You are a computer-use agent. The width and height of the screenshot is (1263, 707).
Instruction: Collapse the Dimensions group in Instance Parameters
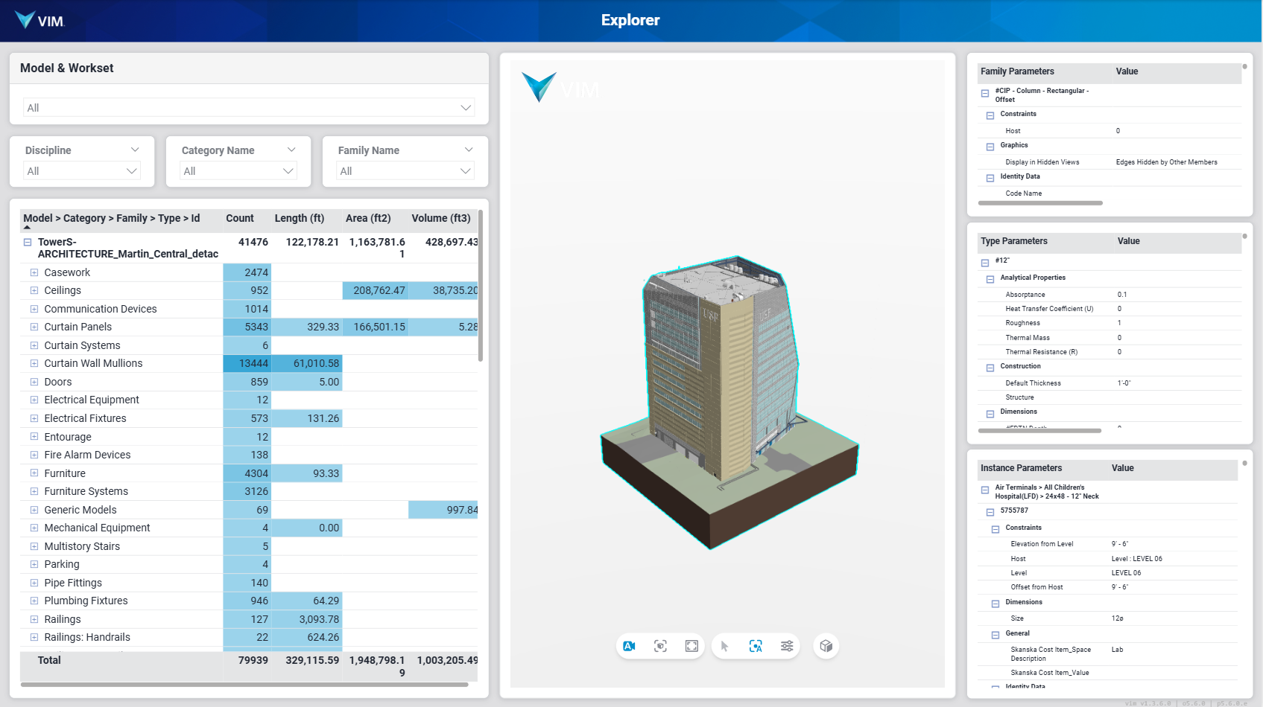[x=995, y=604]
